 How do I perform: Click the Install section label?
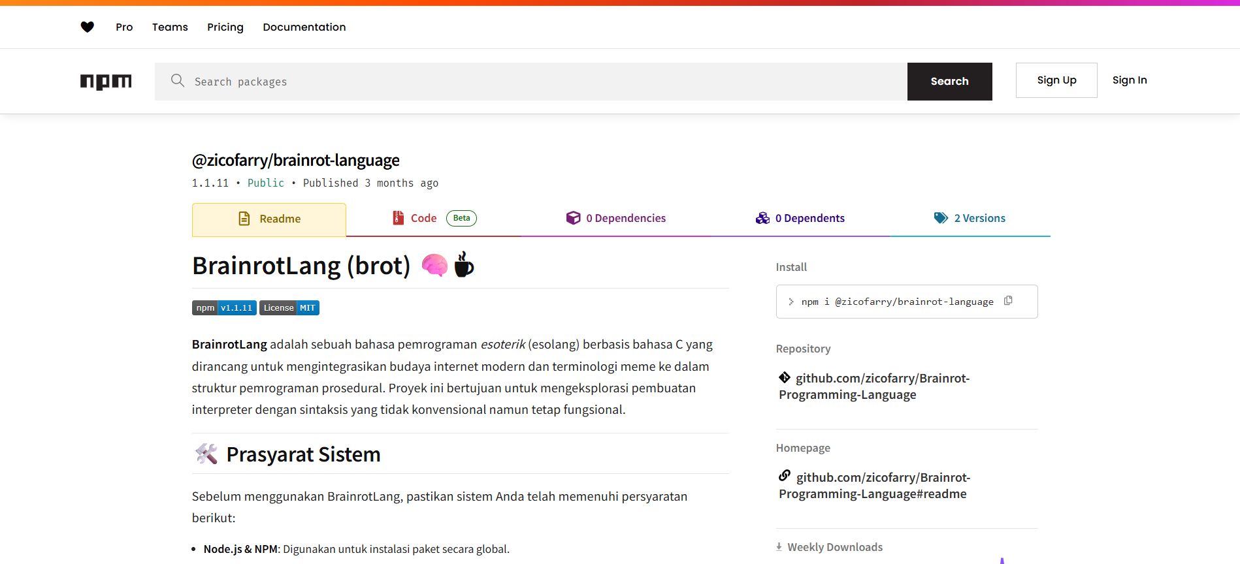coord(791,267)
